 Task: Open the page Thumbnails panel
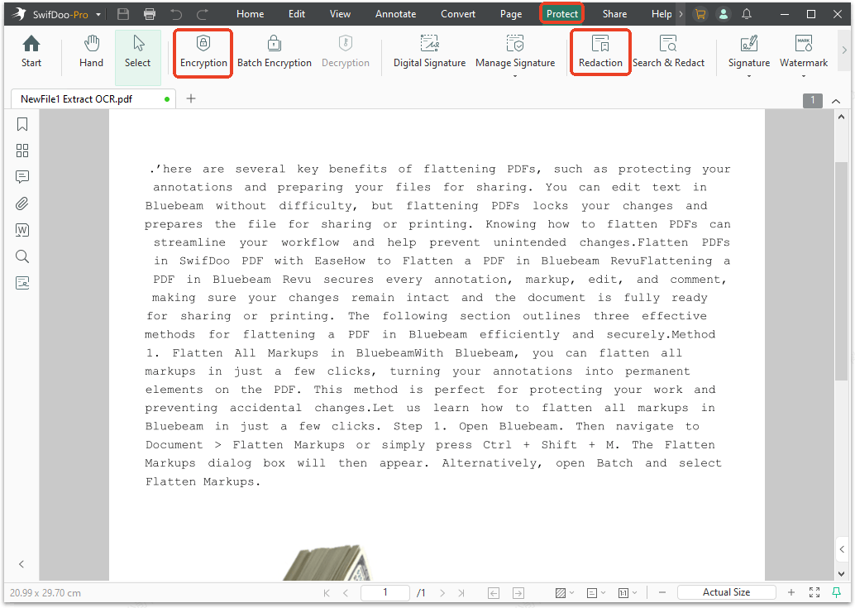21,151
